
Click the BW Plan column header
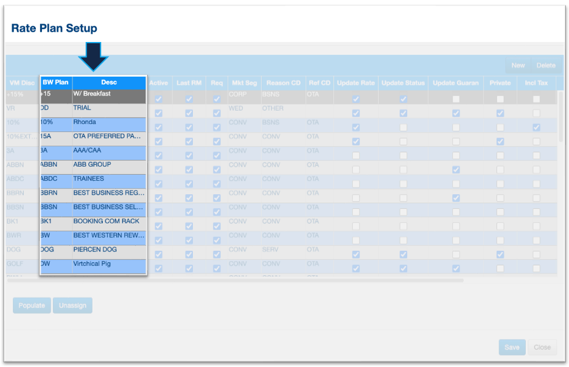pos(56,82)
